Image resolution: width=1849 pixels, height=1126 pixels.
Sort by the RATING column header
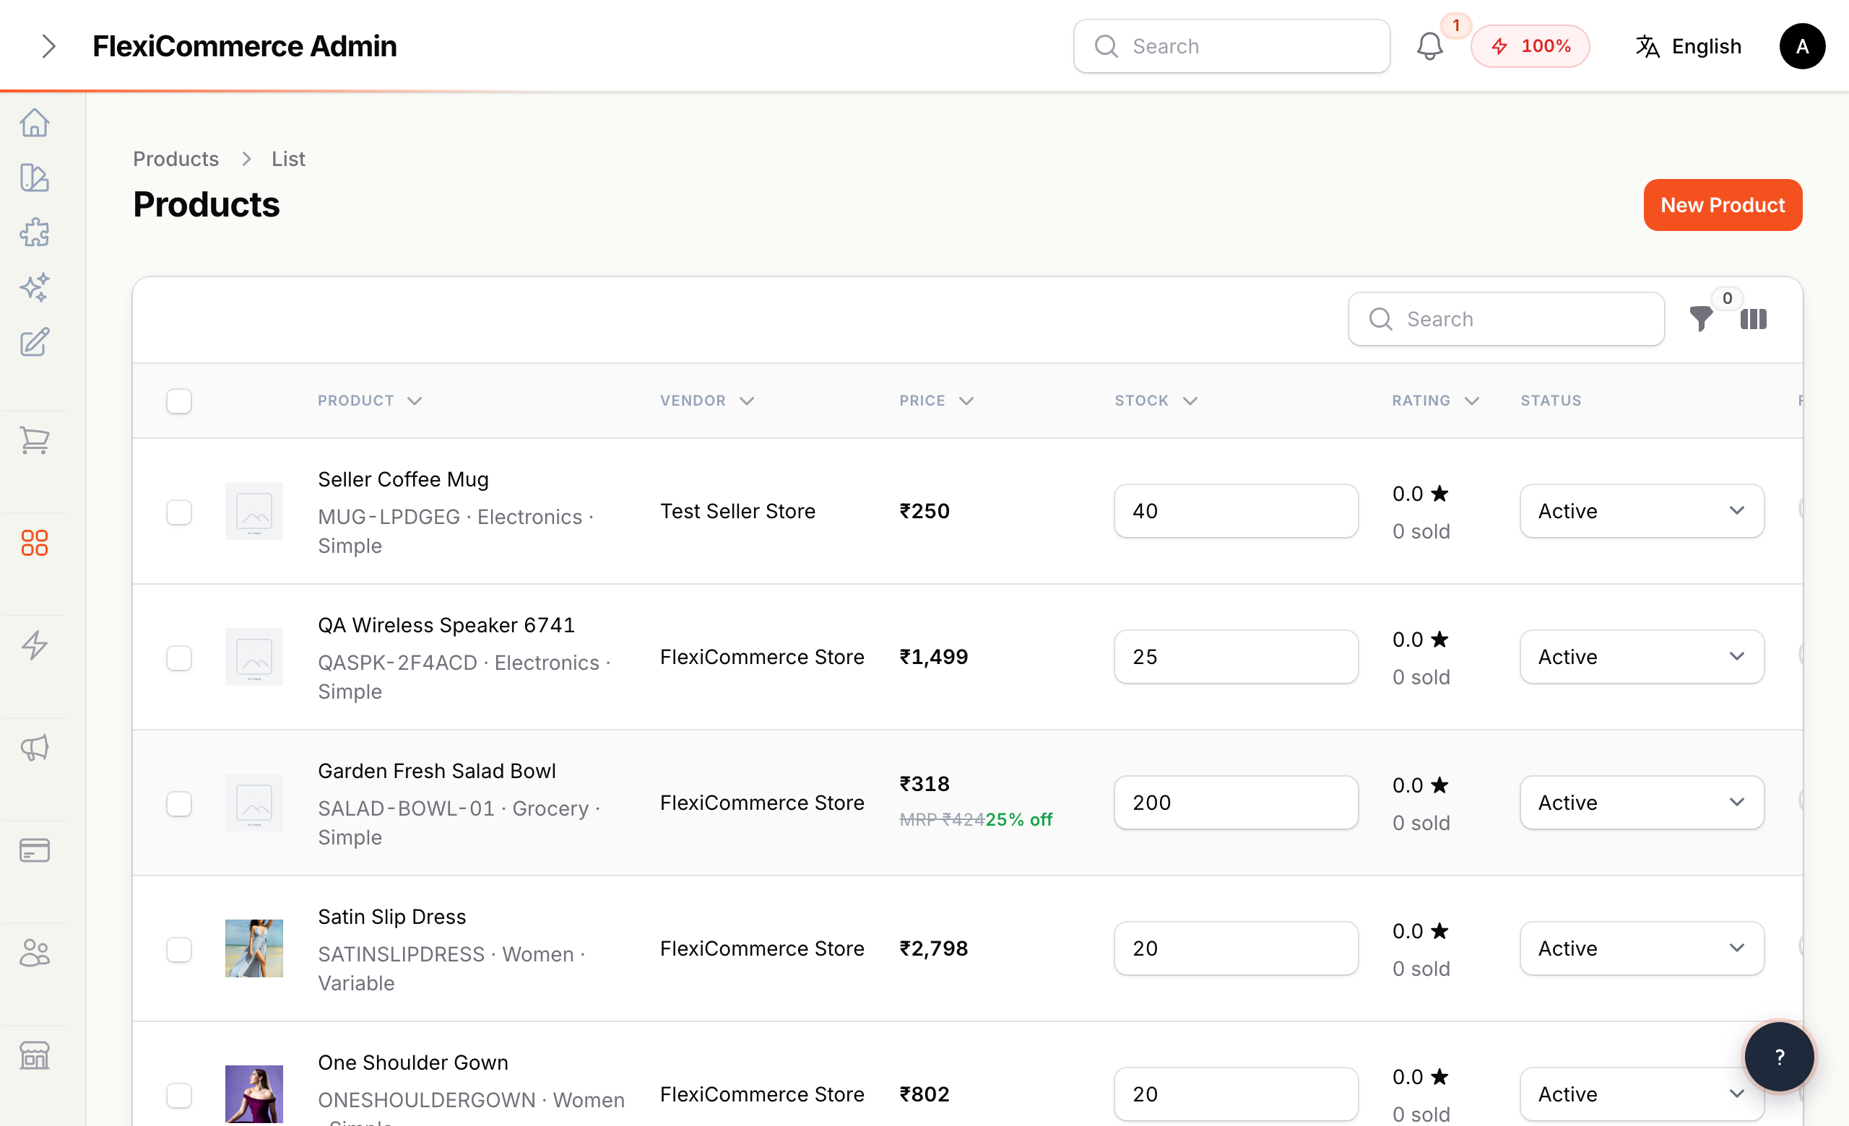(x=1436, y=401)
